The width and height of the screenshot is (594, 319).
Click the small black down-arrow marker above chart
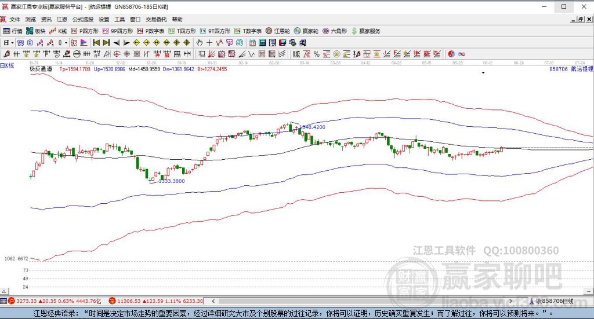click(x=483, y=72)
